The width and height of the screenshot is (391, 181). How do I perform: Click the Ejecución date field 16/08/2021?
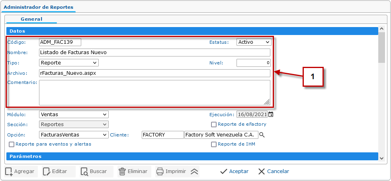click(x=252, y=115)
